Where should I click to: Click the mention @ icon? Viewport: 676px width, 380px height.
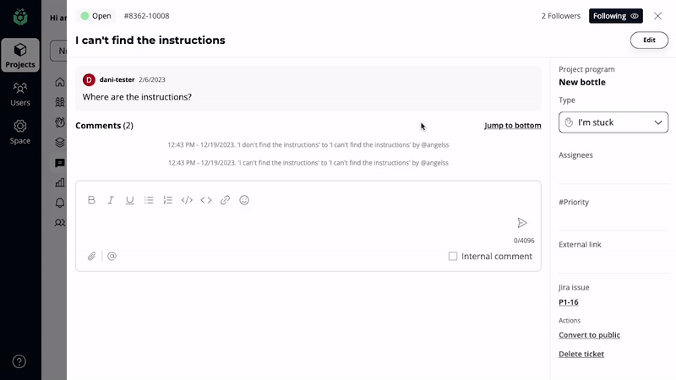(112, 256)
